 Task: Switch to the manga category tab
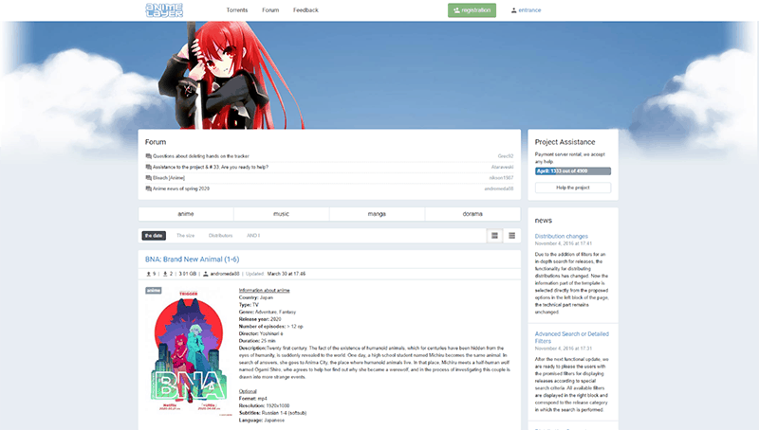[x=377, y=214]
